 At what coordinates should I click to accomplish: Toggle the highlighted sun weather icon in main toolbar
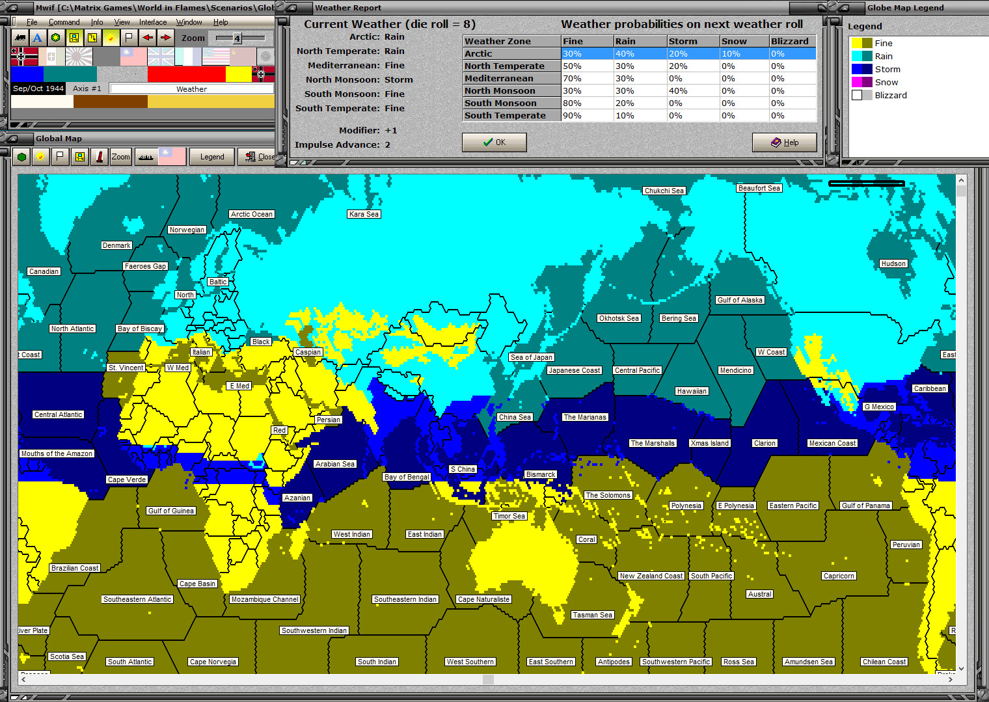[111, 38]
